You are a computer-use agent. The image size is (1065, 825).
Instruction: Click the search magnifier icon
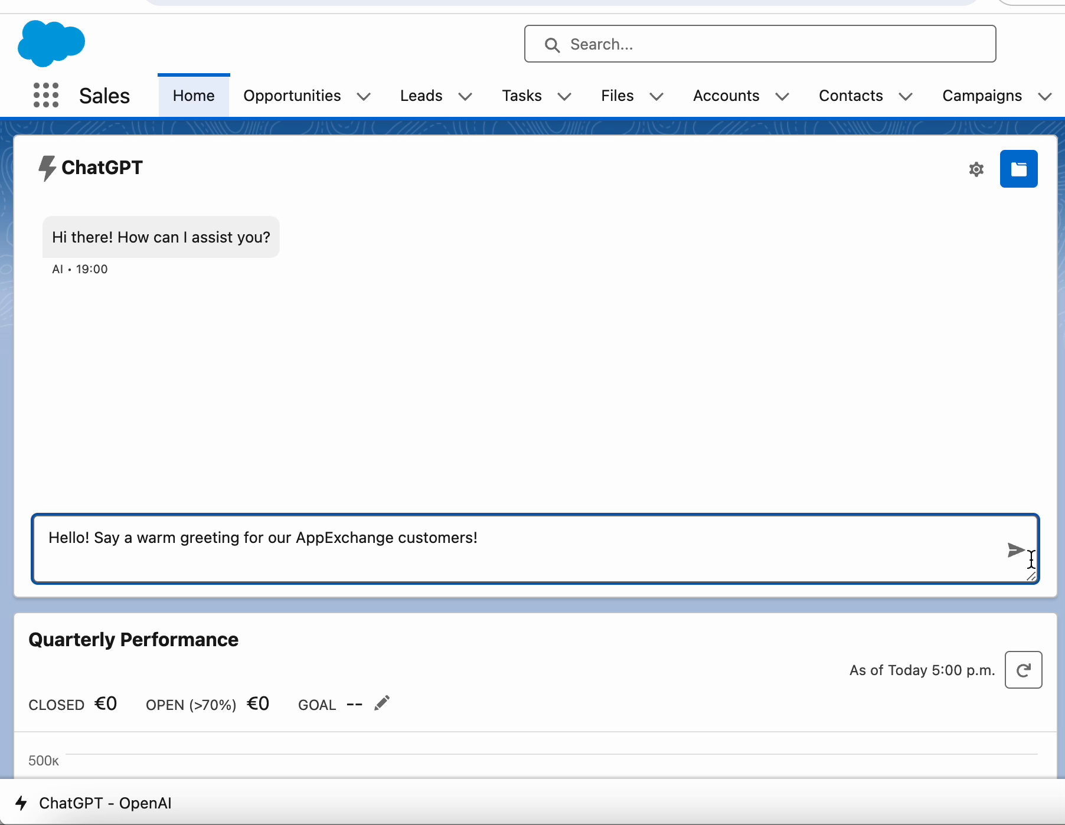click(552, 45)
